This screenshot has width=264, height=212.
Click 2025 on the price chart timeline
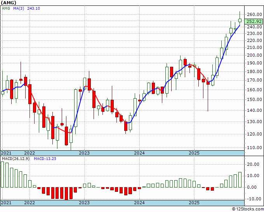pyautogui.click(x=194, y=153)
